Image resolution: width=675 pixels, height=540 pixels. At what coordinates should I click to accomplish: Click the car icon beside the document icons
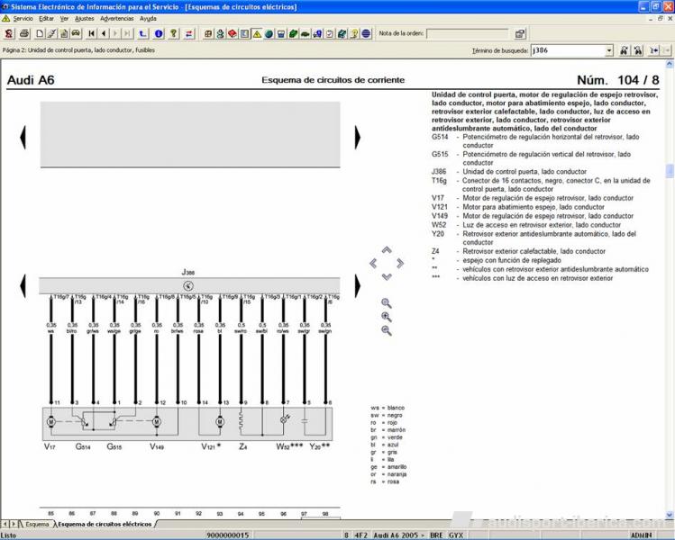(x=76, y=33)
